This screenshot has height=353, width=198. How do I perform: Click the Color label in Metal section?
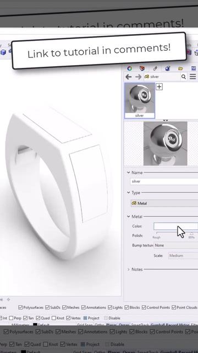[137, 226]
